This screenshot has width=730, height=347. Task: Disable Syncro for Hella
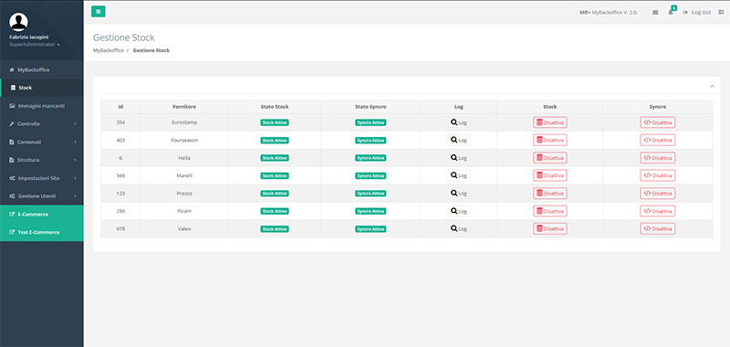pos(657,158)
